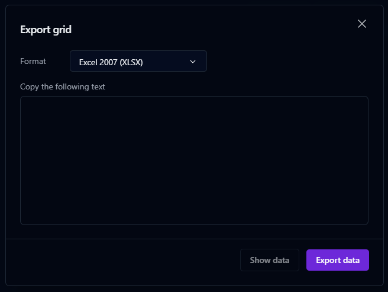Close the Export grid dialog
Viewport: 388px width, 292px height.
[x=362, y=24]
